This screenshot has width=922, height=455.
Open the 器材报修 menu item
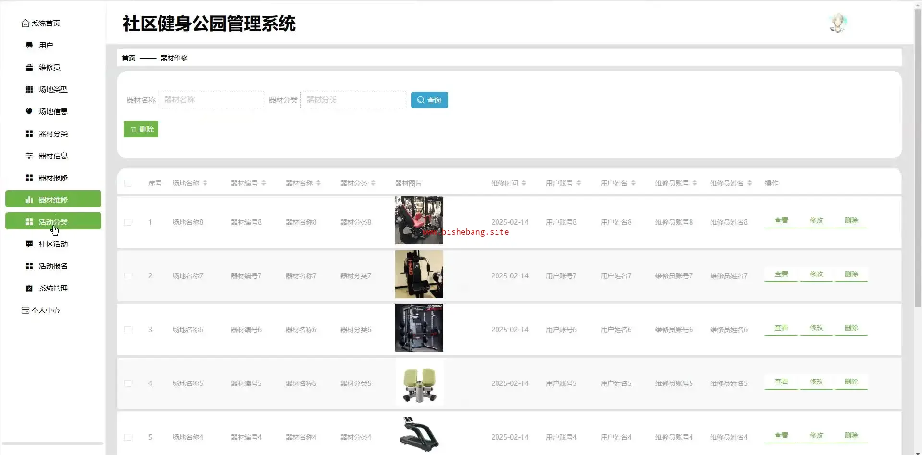coord(53,178)
